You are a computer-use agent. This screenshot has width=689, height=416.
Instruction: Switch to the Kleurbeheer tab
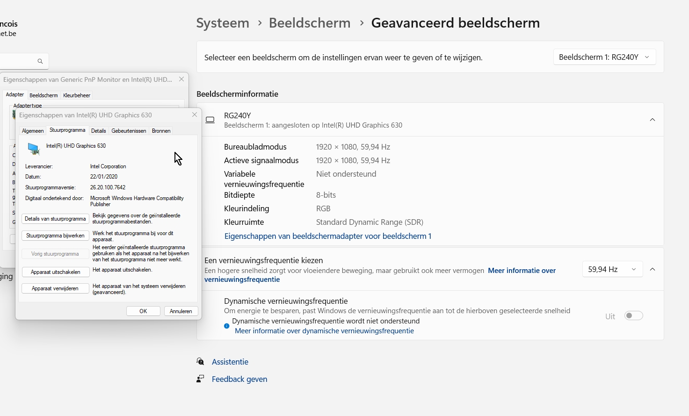point(76,95)
